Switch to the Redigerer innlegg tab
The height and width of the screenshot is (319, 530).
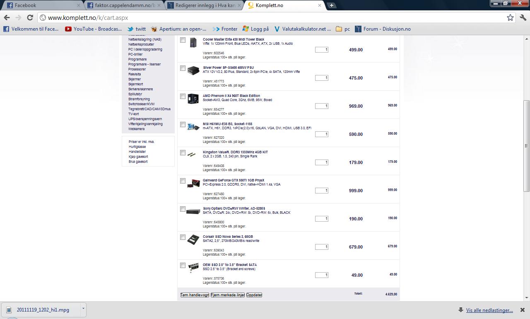point(202,5)
